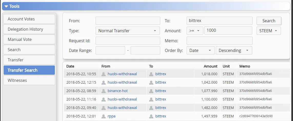Select date cell 2018-05-22, 10:55
Viewport: 293px width, 121px height.
[x=81, y=74]
